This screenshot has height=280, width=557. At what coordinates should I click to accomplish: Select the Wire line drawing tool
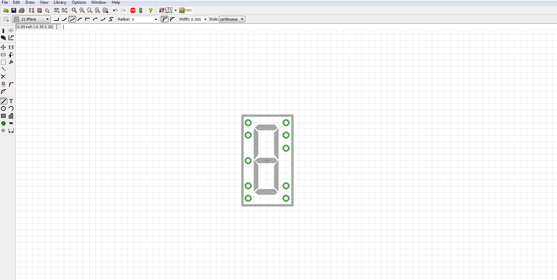pos(4,101)
